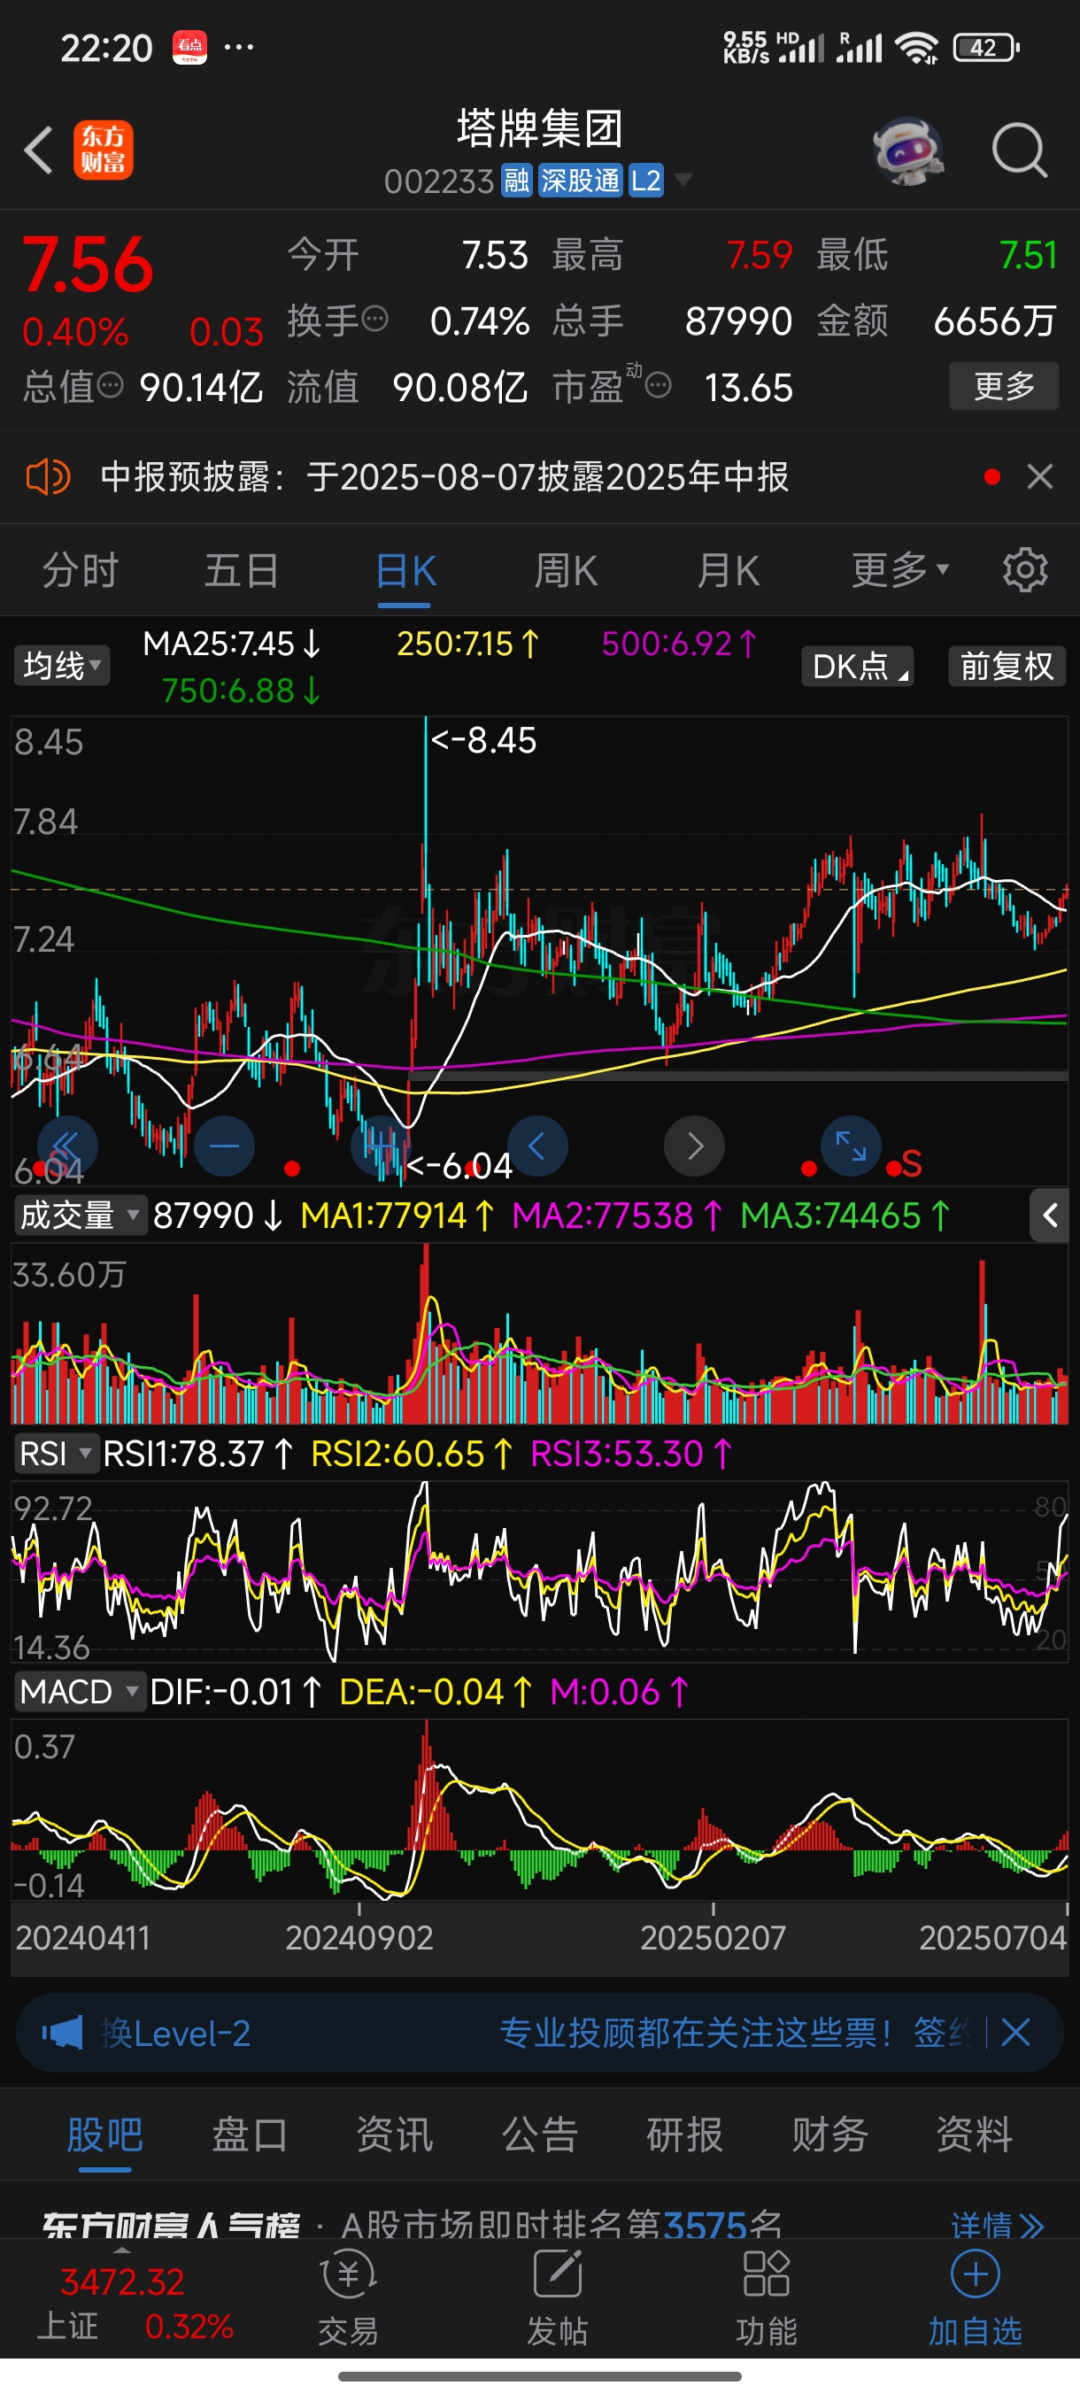This screenshot has height=2401, width=1080.
Task: Tap the 250:7.15 moving average label
Action: pyautogui.click(x=467, y=643)
